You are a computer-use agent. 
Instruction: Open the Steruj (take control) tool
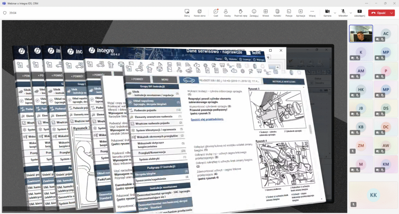pos(187,13)
